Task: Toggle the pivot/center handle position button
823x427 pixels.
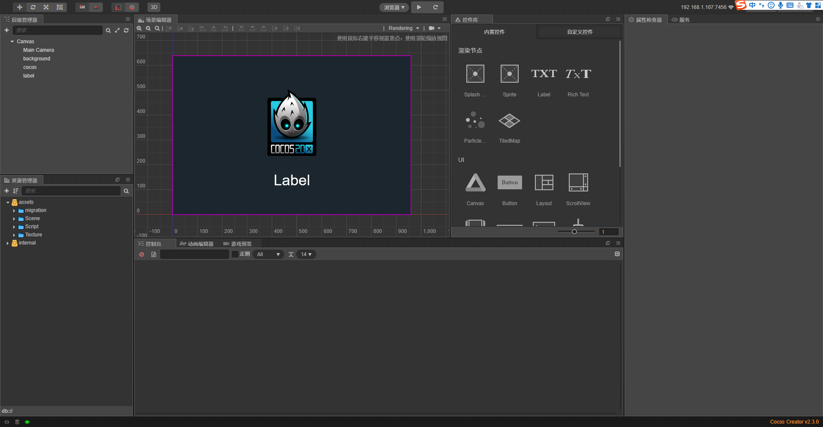Action: (x=82, y=7)
